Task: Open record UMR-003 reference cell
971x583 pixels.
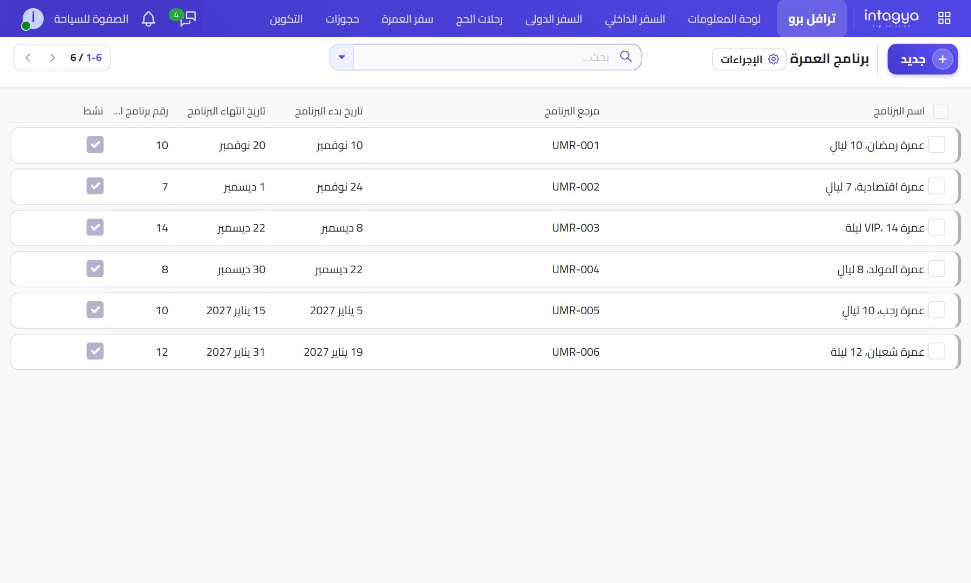Action: 576,228
